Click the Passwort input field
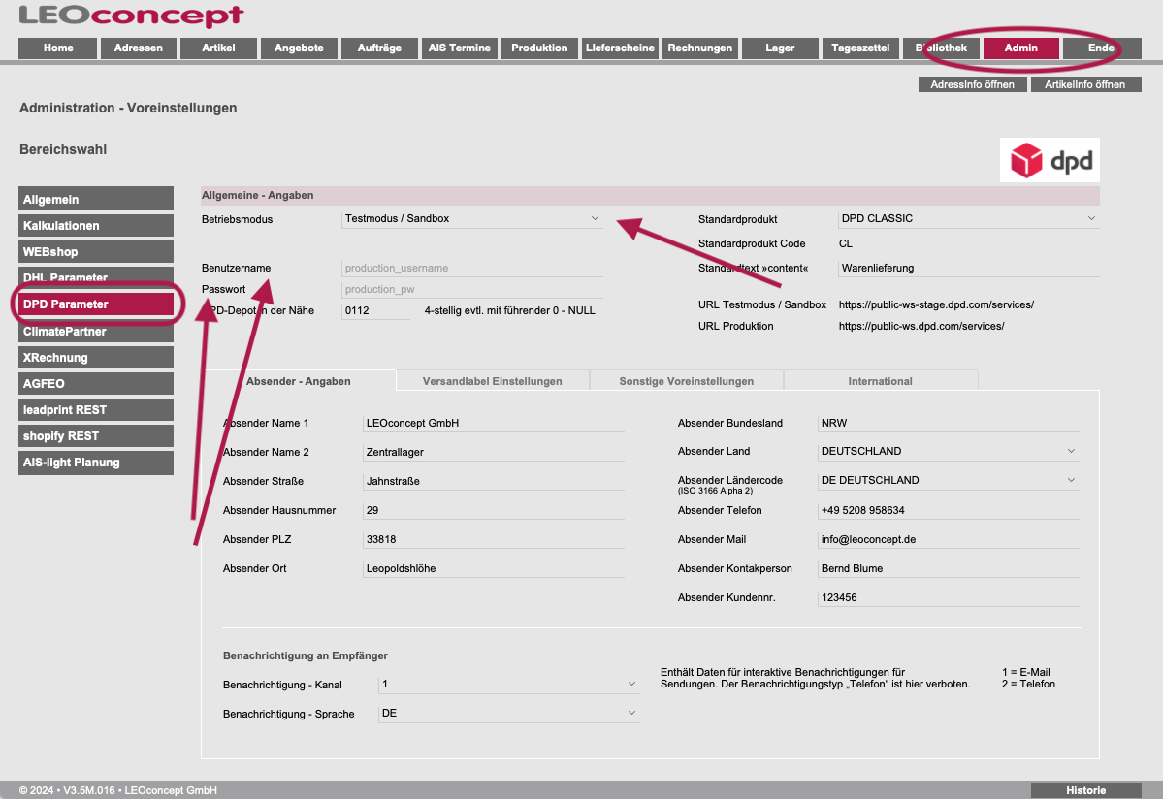The width and height of the screenshot is (1163, 799). click(x=471, y=290)
